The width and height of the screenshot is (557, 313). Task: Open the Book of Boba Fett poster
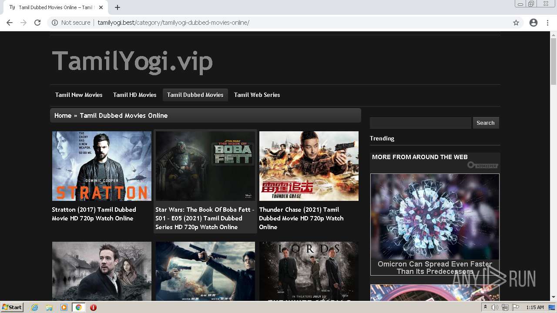pos(205,166)
